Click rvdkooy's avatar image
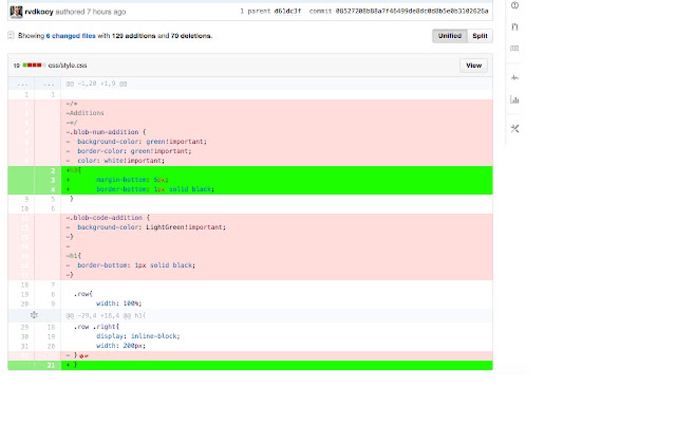676x423 pixels. point(16,12)
